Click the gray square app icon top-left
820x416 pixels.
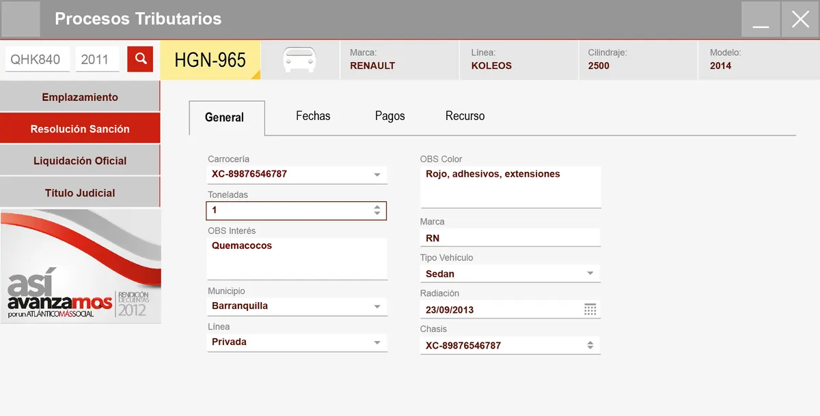pyautogui.click(x=20, y=19)
